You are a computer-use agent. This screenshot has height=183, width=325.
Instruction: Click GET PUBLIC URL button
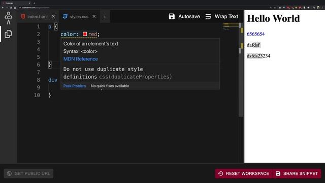coord(28,173)
